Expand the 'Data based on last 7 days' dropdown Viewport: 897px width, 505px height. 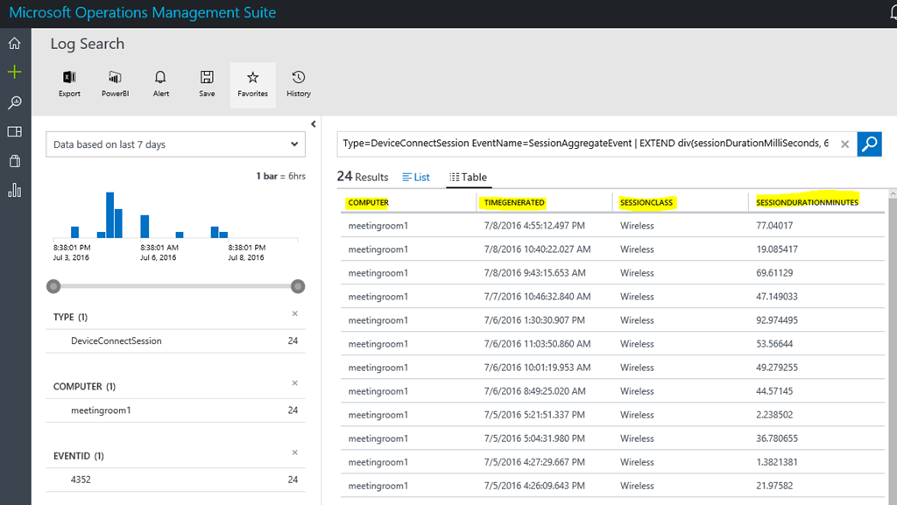click(x=174, y=144)
